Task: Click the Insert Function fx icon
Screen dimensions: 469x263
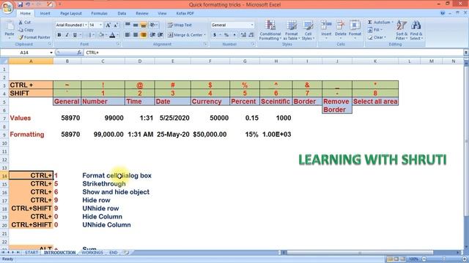Action: tap(79, 53)
